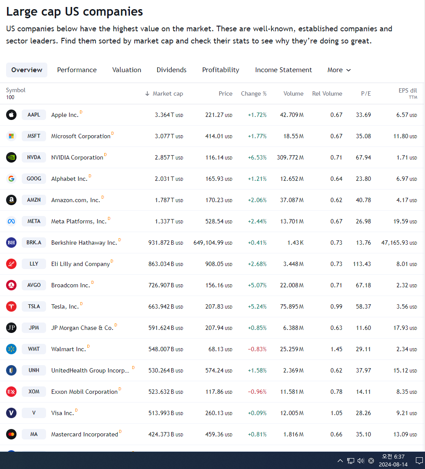
Task: Click the Berkshire Hathaway BH logo
Action: 11,243
